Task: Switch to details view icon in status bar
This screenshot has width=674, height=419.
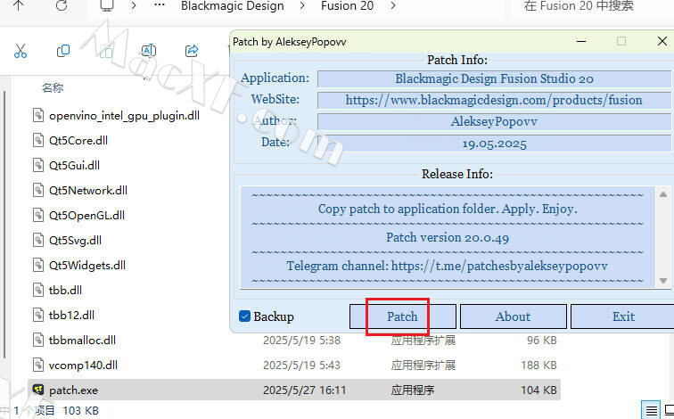Action: pyautogui.click(x=651, y=410)
